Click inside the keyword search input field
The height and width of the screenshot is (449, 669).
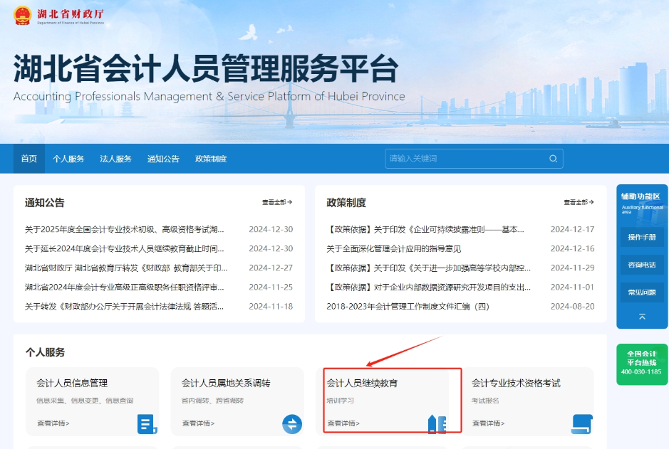[x=463, y=159]
